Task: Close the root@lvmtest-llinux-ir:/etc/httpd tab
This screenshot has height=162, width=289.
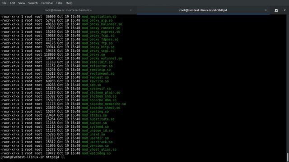Action: click(266, 10)
